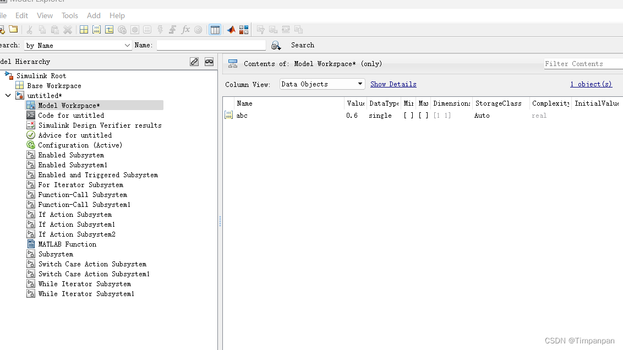Image resolution: width=623 pixels, height=350 pixels.
Task: Click the 1 object(s) link
Action: coord(591,84)
